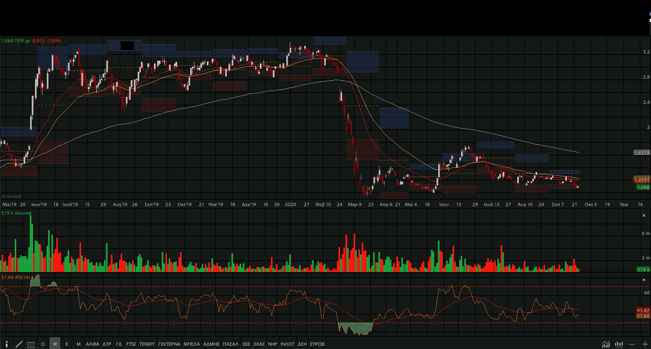Open the chart info icon
651x349 pixels.
coord(6,344)
